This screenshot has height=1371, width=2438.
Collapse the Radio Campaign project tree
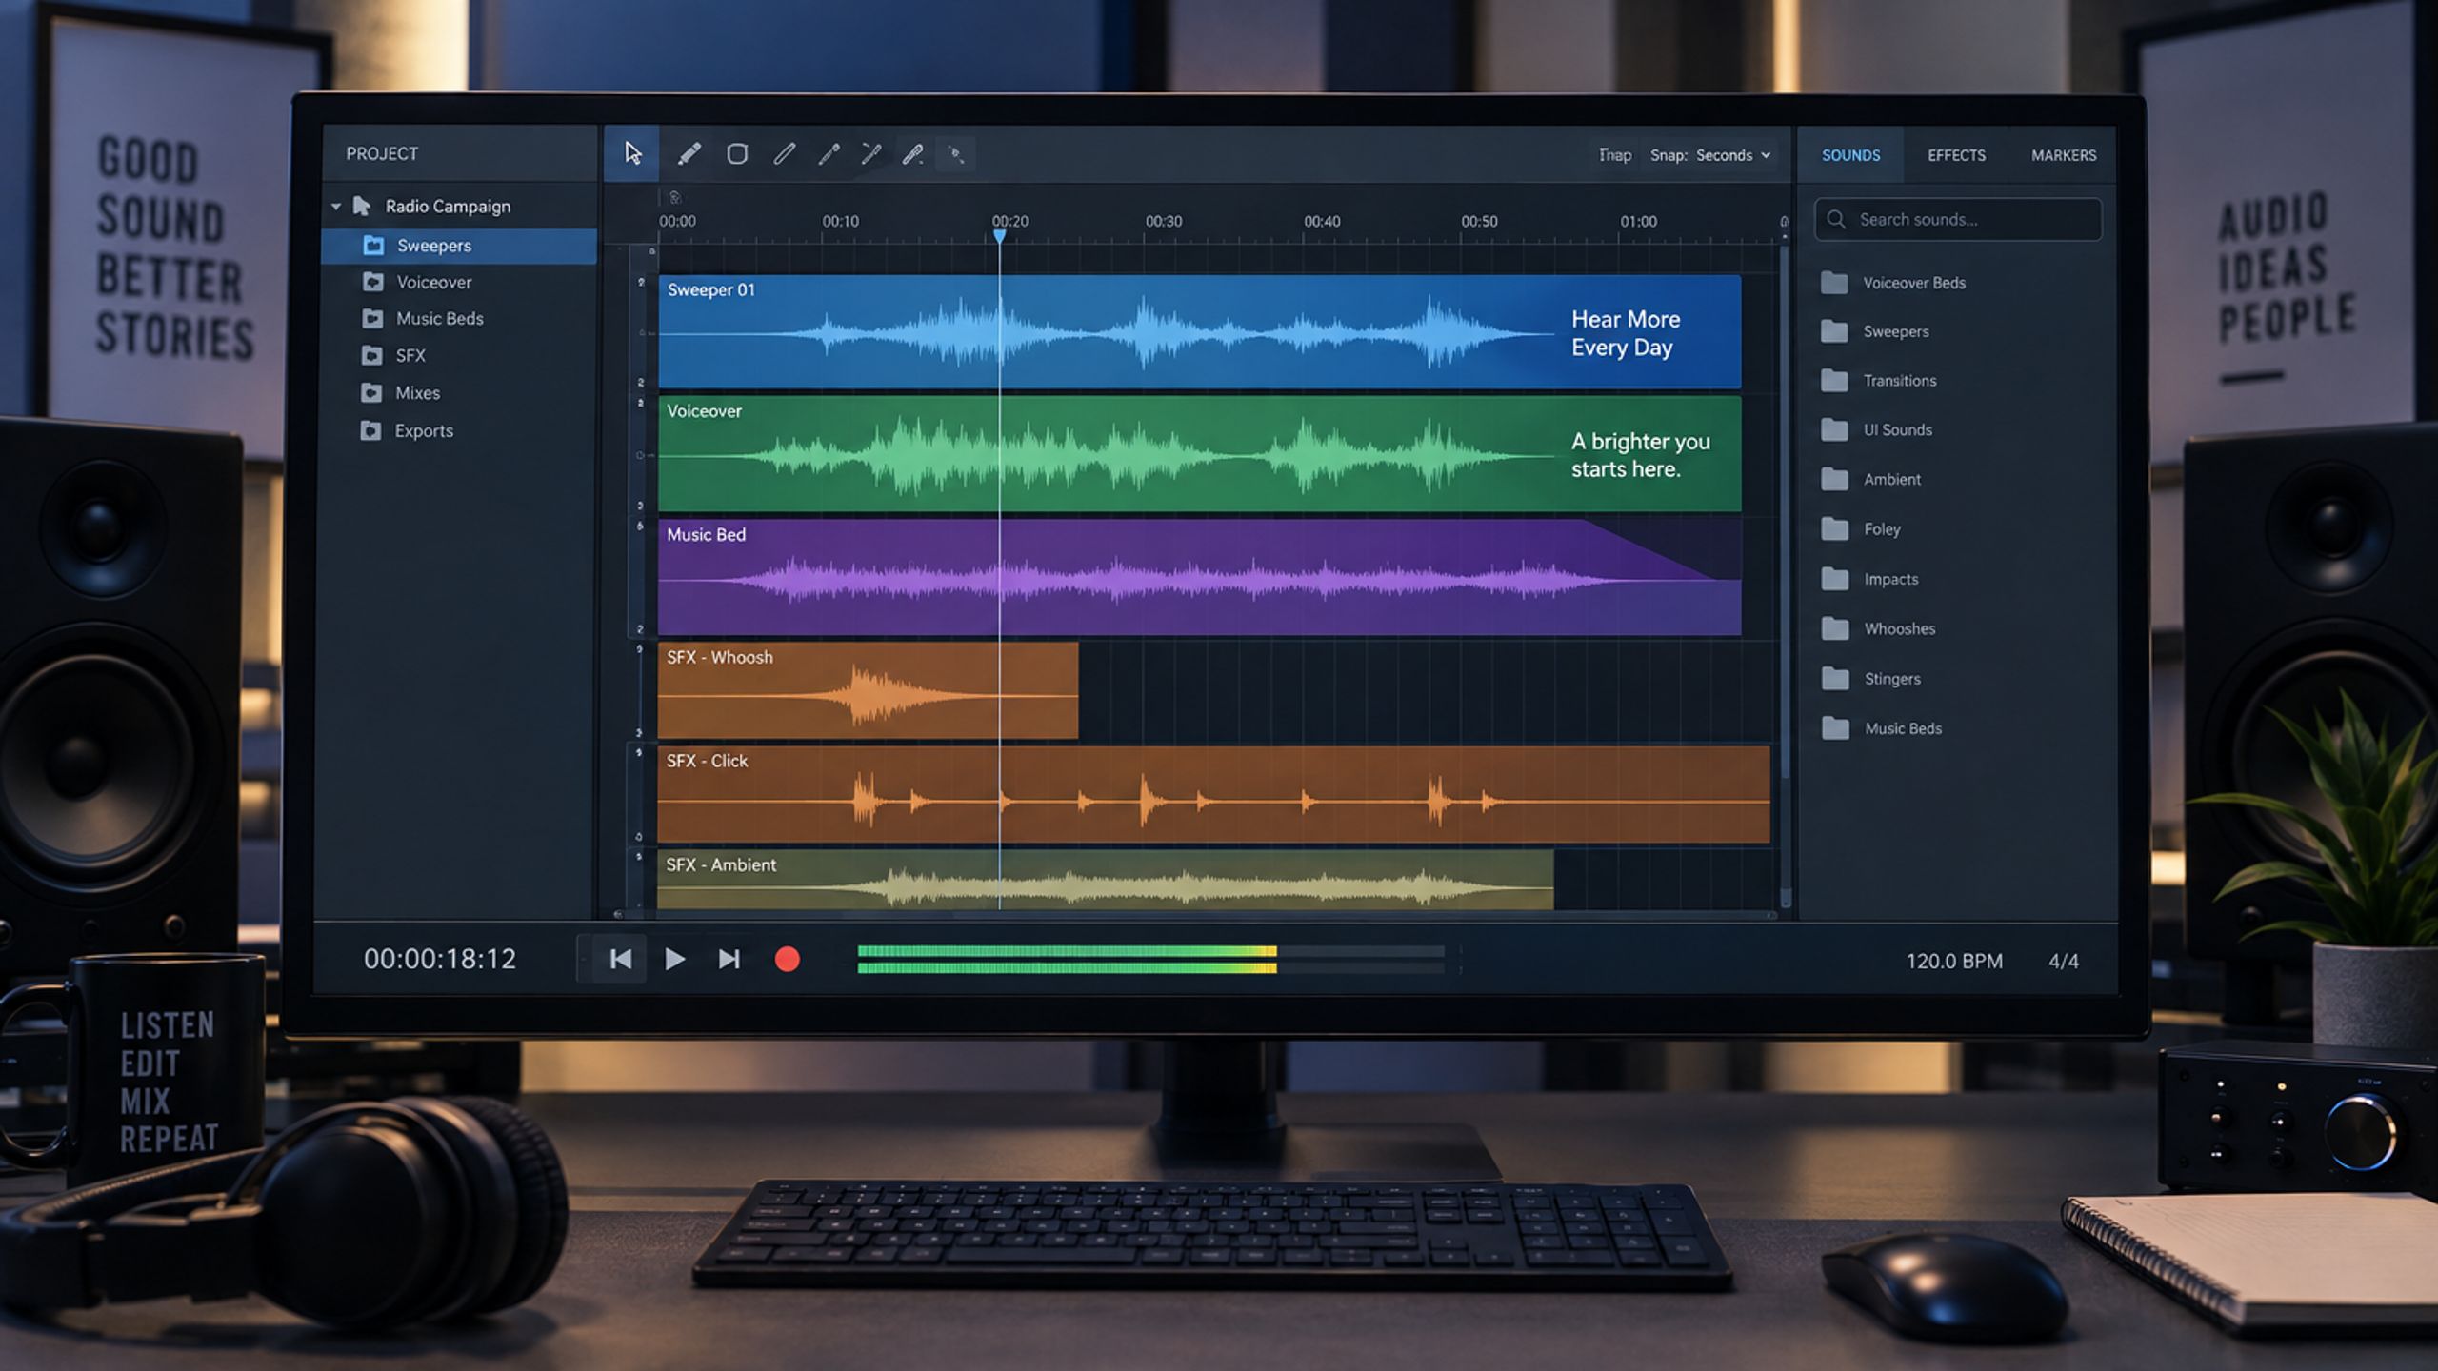click(x=336, y=207)
